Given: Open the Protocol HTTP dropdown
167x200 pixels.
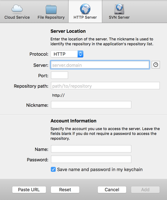Looking at the screenshot, I should 67,54.
